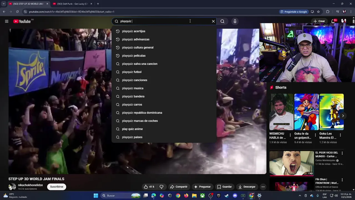
Task: Open the Crear button
Action: 319,21
